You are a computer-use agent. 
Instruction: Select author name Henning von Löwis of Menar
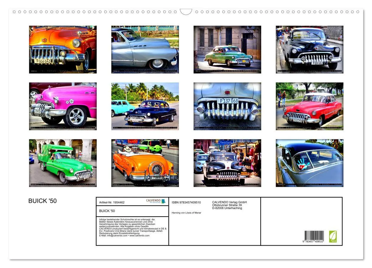tap(186, 213)
